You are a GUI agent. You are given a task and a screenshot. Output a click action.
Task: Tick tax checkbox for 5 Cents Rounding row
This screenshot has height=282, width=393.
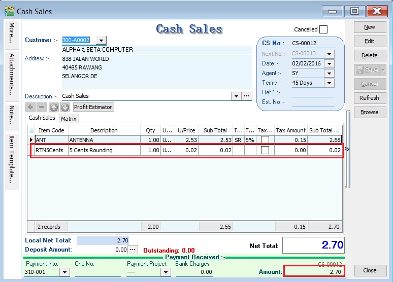point(265,150)
